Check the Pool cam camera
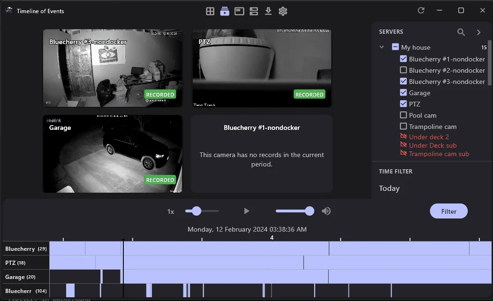Viewport: 493px width, 301px height. [403, 115]
